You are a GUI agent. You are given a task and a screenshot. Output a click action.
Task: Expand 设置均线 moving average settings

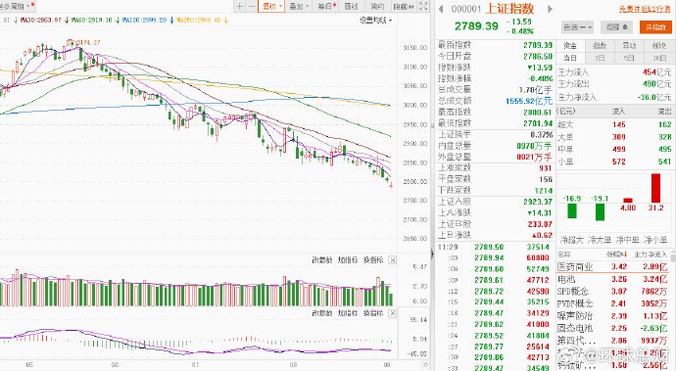click(376, 21)
